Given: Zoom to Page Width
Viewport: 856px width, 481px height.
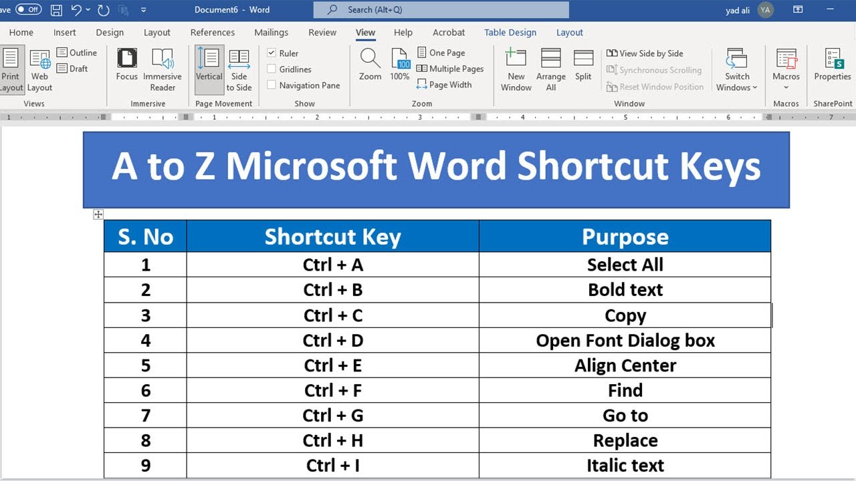Looking at the screenshot, I should coord(444,85).
